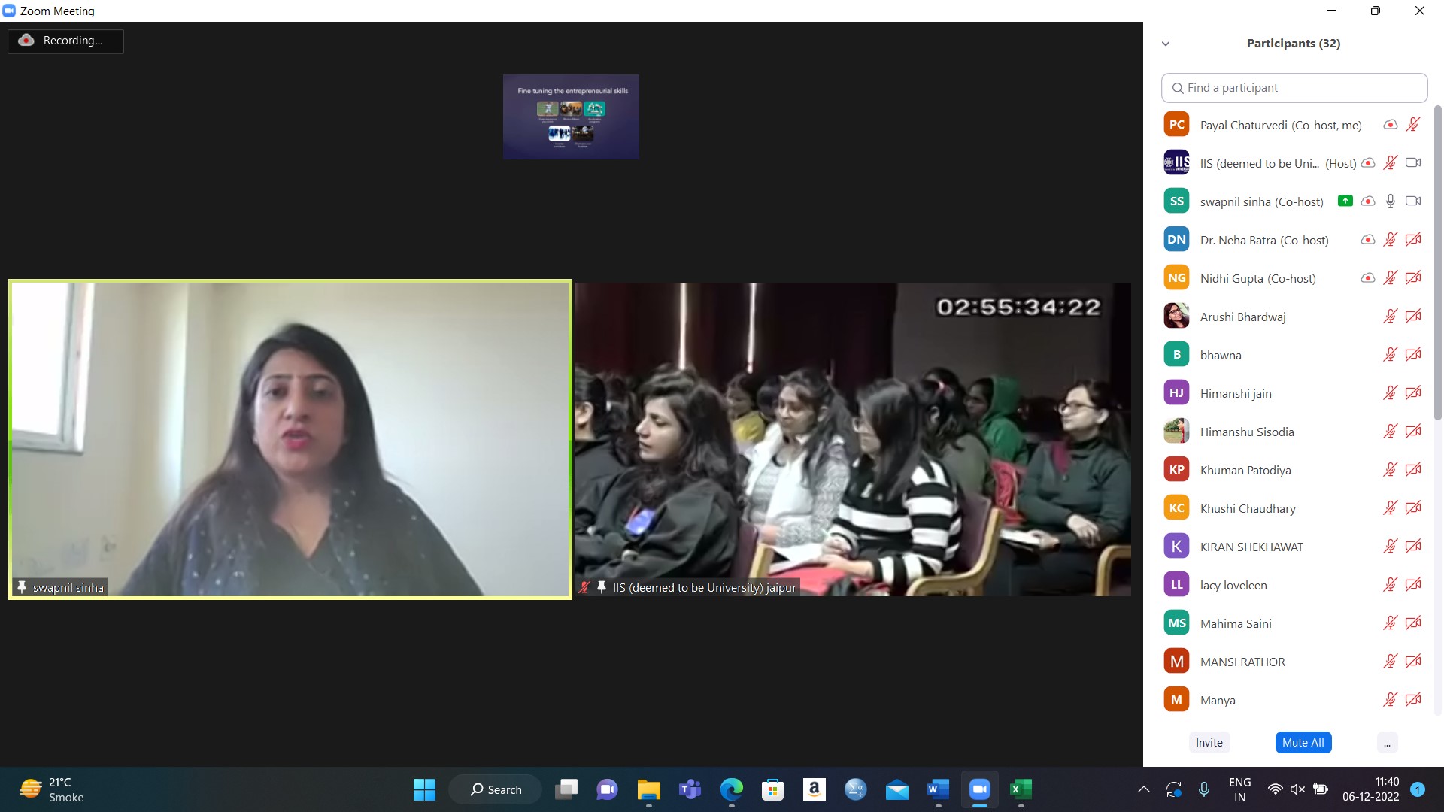Toggle Payal Chaturvedi's own mute icon

pos(1413,125)
